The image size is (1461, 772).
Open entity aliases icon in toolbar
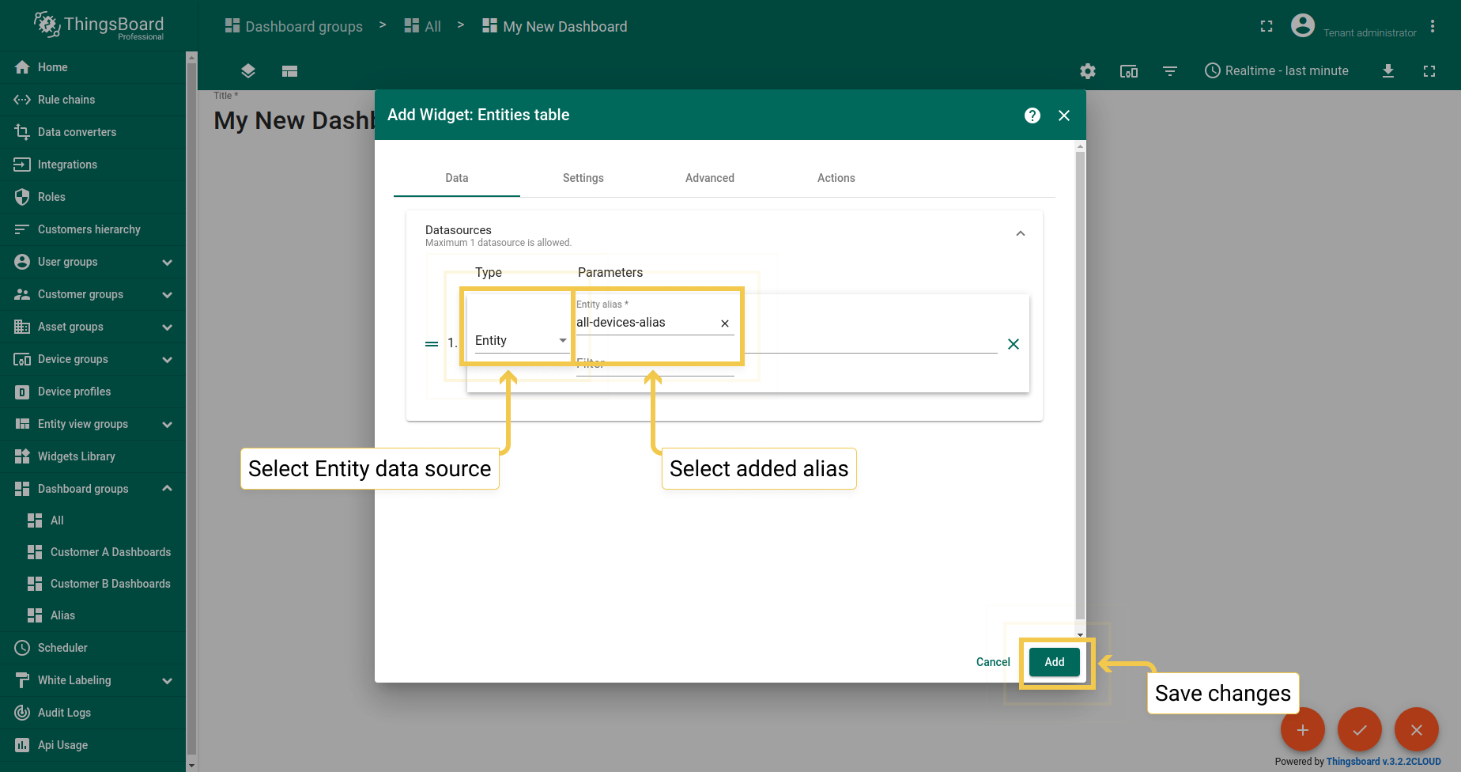[1129, 71]
